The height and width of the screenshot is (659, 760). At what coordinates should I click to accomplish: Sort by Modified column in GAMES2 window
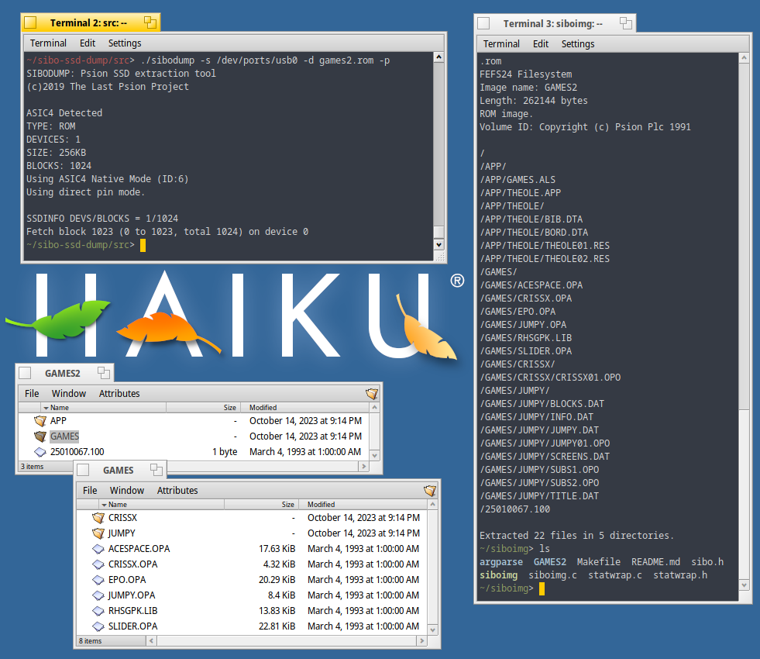pyautogui.click(x=304, y=408)
